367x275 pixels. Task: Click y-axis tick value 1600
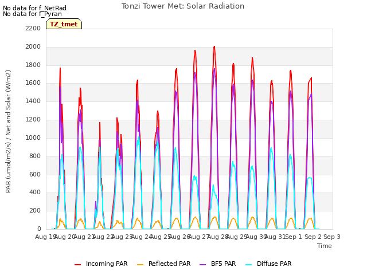coord(33,83)
